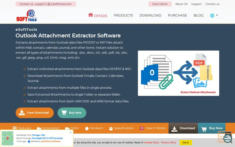Switch to the FAQ's tab
Viewport: 235px width, 147px height.
[x=72, y=128]
